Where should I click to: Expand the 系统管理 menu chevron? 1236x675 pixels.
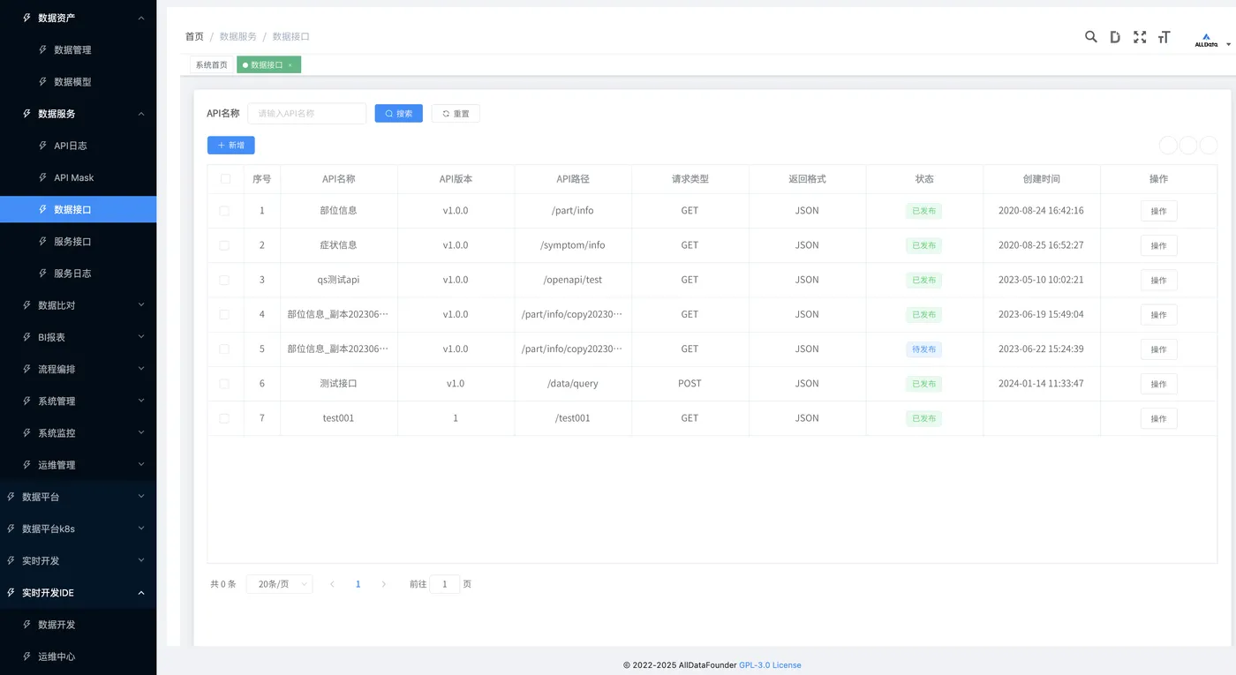point(141,401)
